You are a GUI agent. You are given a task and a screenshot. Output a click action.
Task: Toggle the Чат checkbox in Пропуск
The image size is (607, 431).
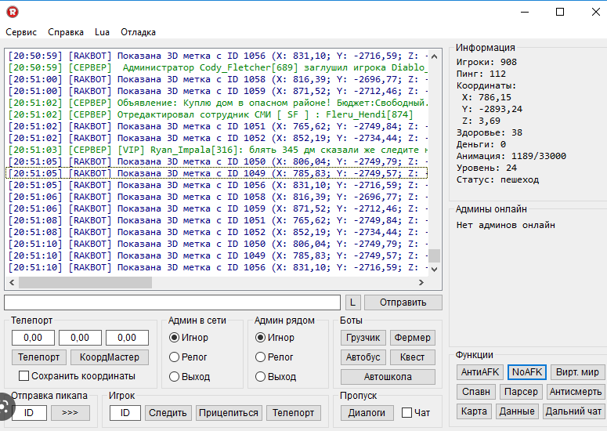click(406, 412)
